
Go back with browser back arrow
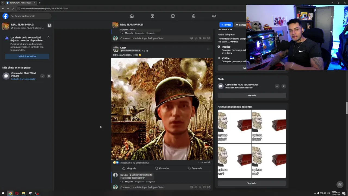3,8
